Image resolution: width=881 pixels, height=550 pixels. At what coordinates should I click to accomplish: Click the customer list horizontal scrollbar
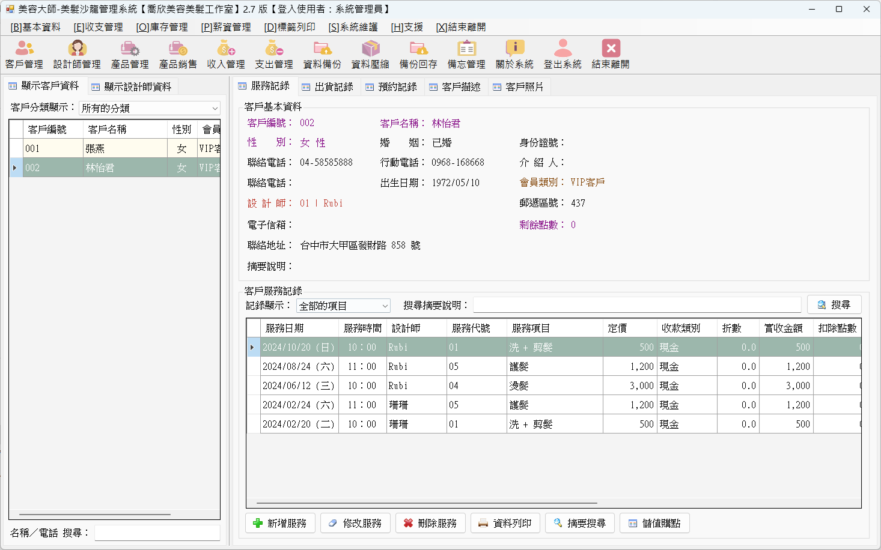coord(95,515)
